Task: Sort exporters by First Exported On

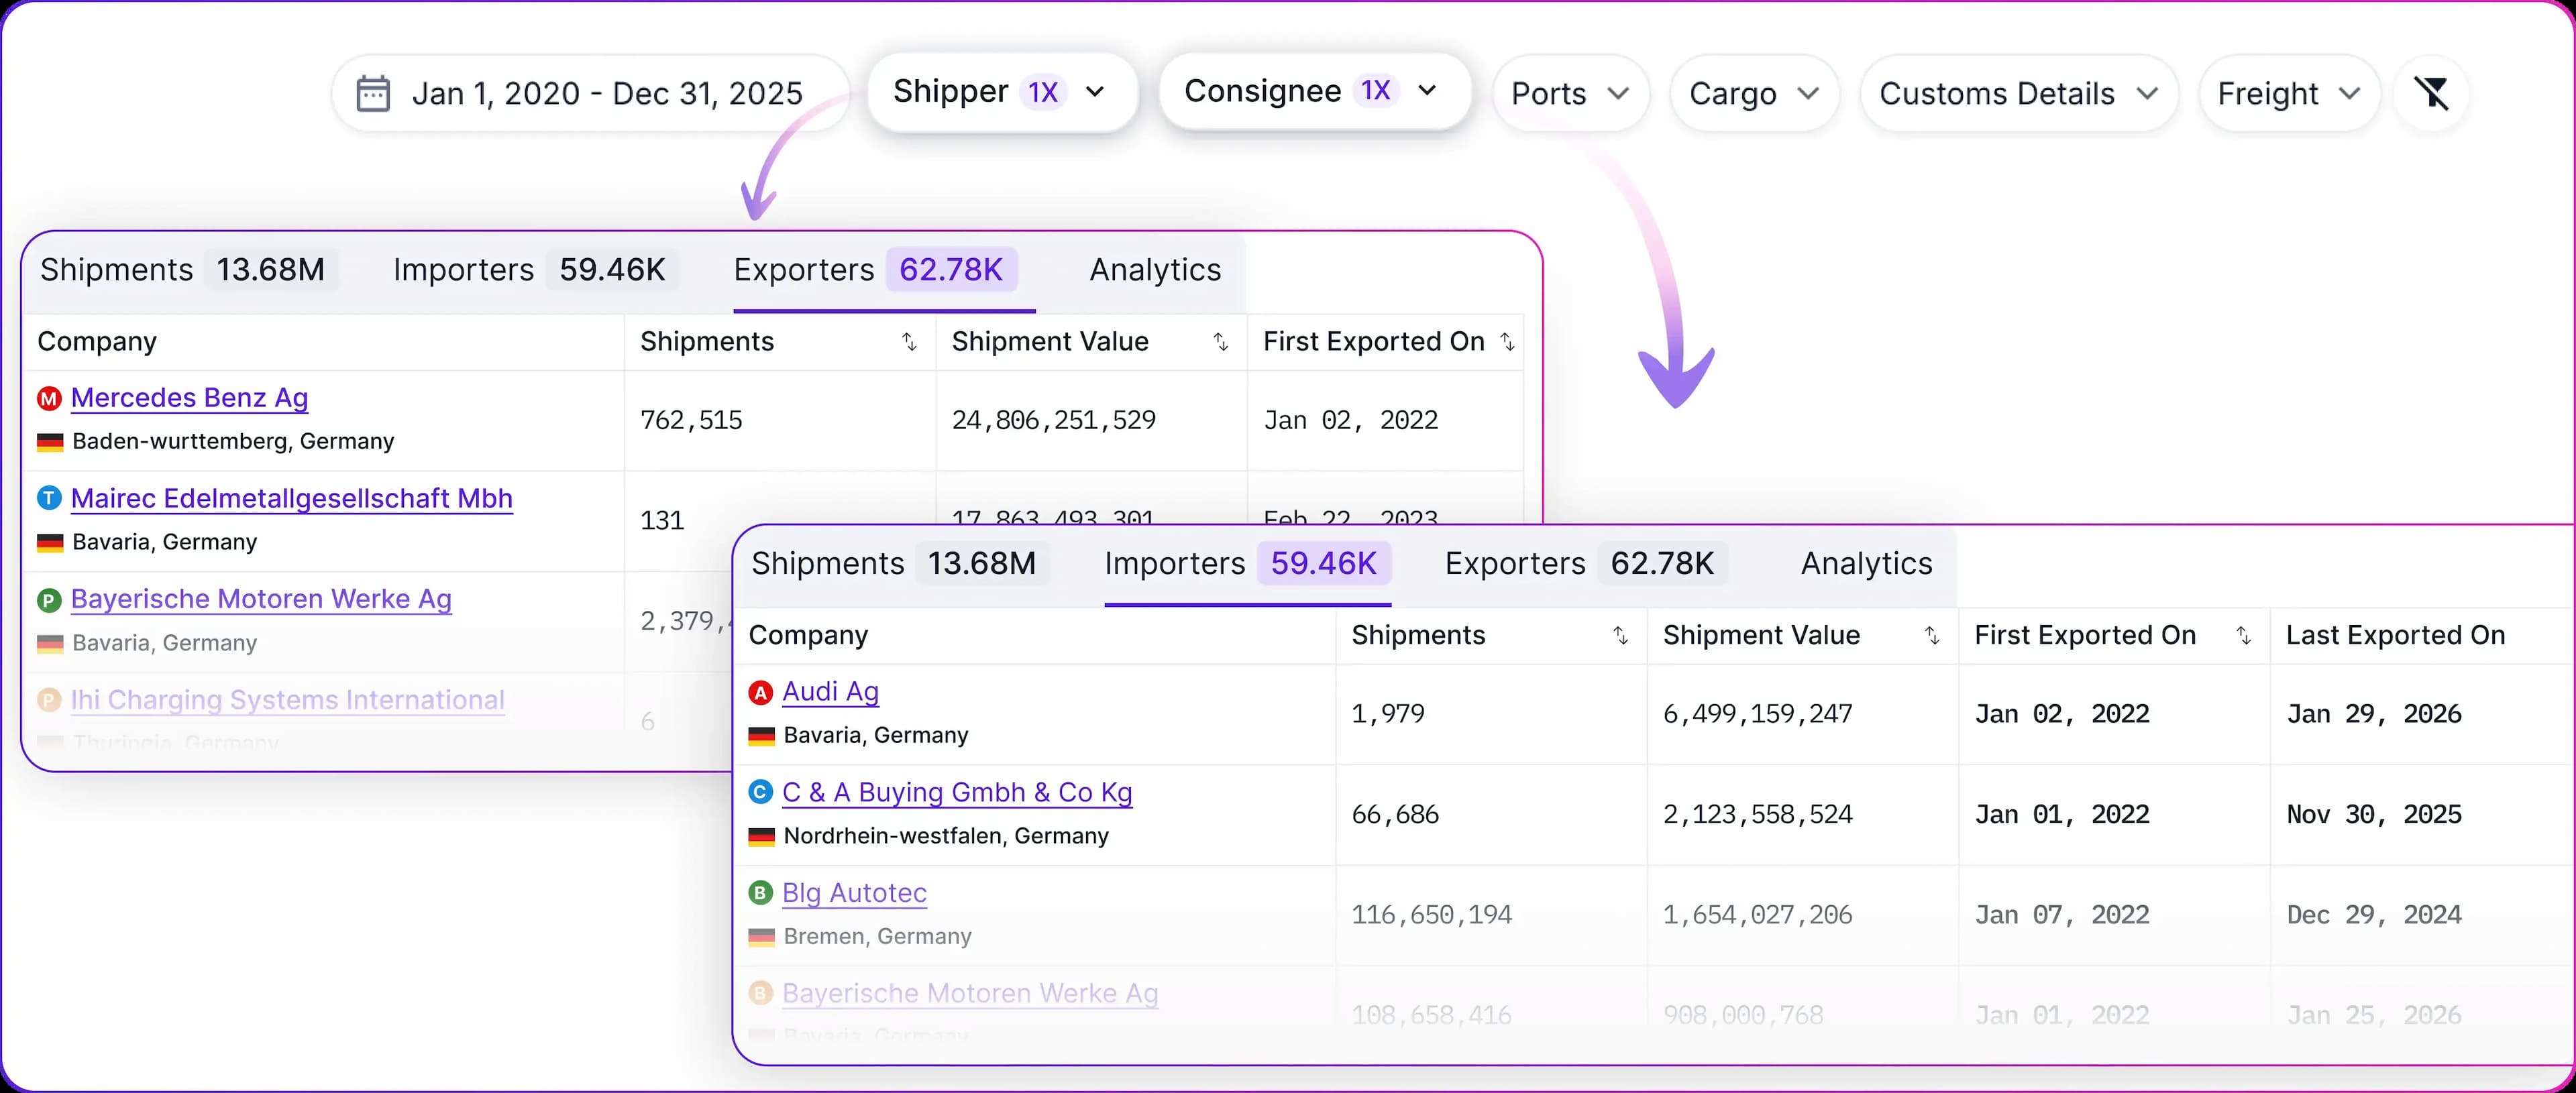Action: click(1507, 342)
